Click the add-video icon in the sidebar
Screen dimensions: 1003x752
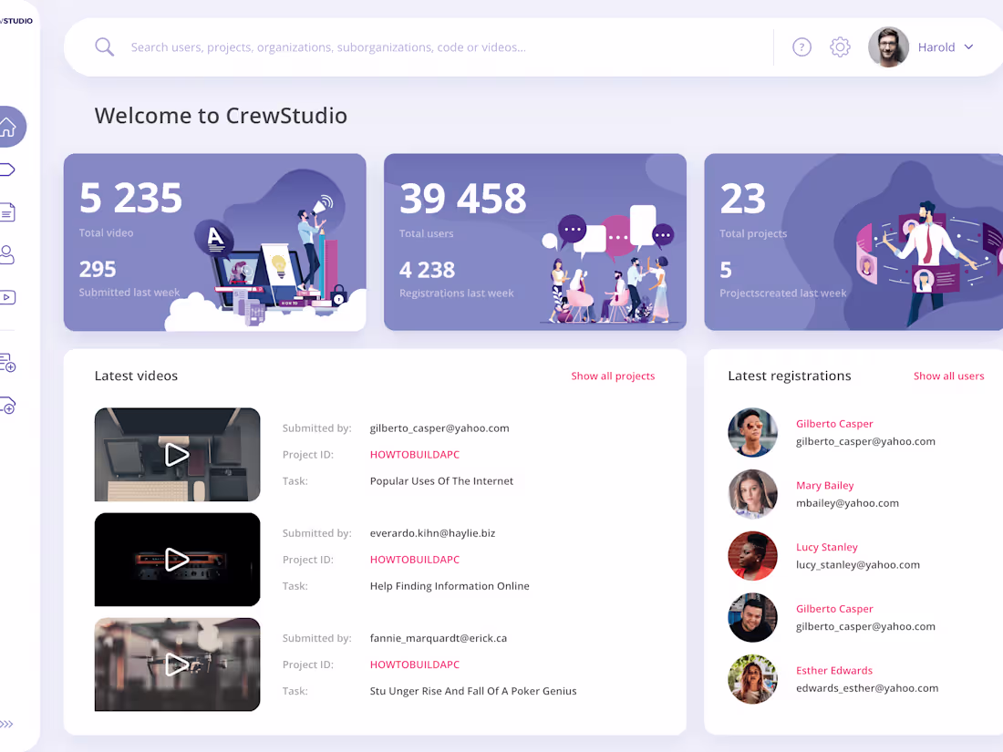(8, 406)
